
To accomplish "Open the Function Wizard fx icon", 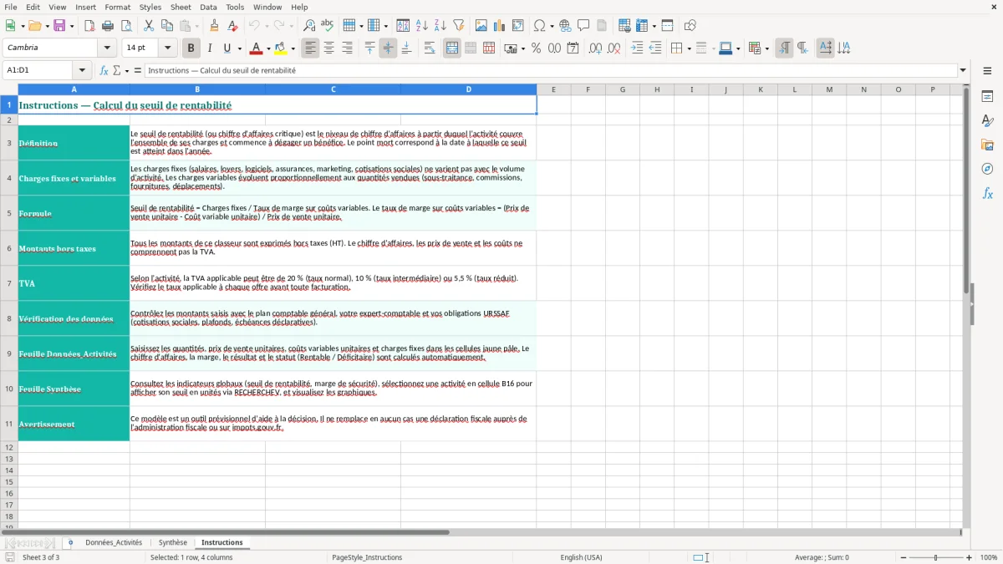I will pyautogui.click(x=104, y=71).
